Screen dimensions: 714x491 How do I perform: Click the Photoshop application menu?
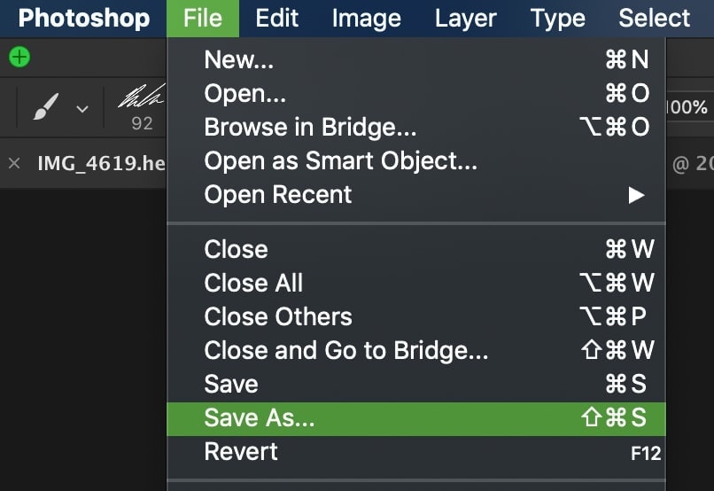click(84, 19)
